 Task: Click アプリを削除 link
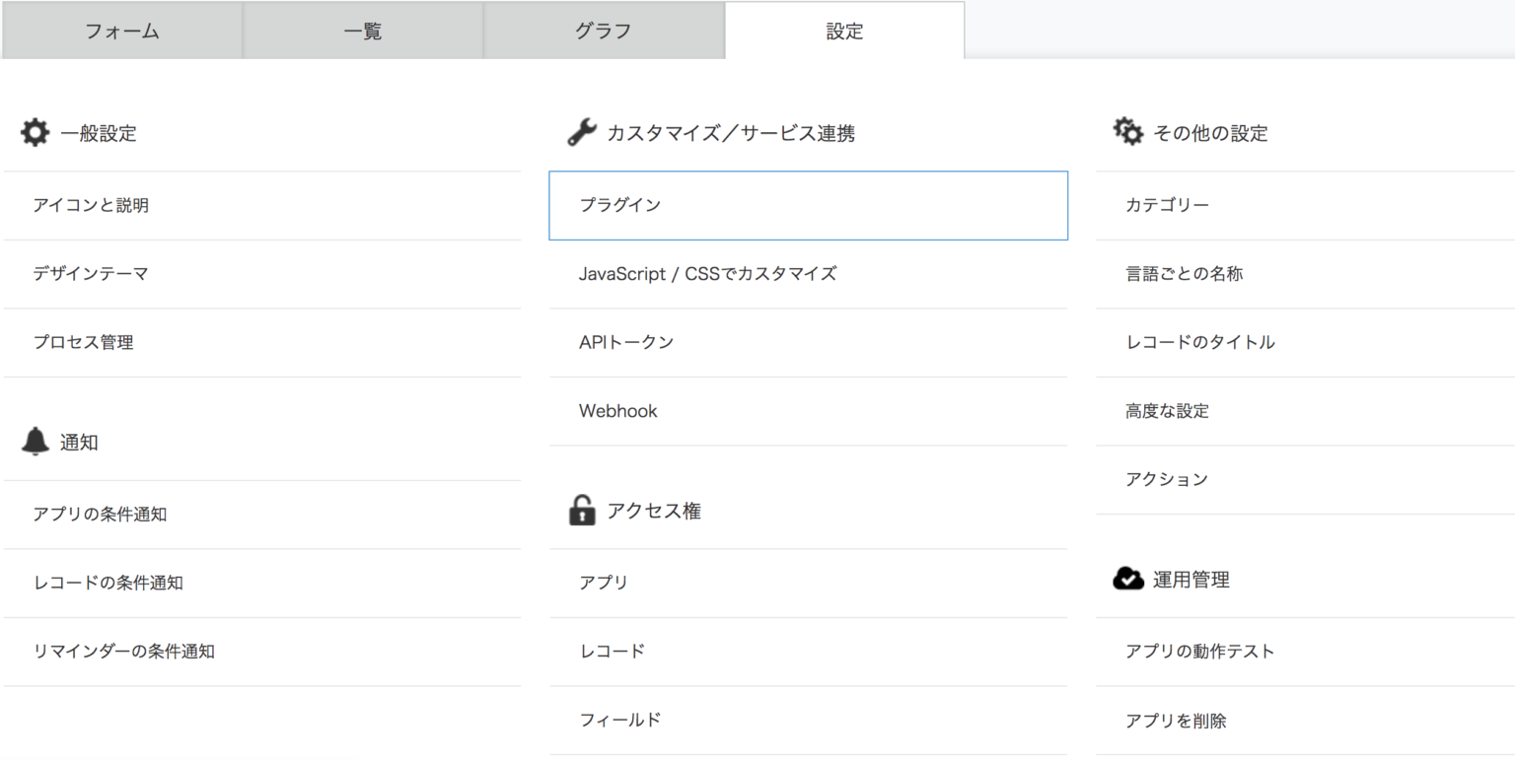[x=1176, y=721]
